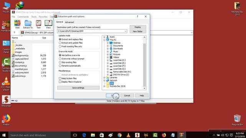
Task: Open the Commands menu in WinRAR
Action: (x=23, y=16)
